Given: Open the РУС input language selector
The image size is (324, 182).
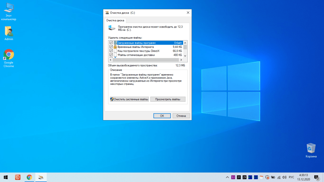Looking at the screenshot, I should coord(291,177).
